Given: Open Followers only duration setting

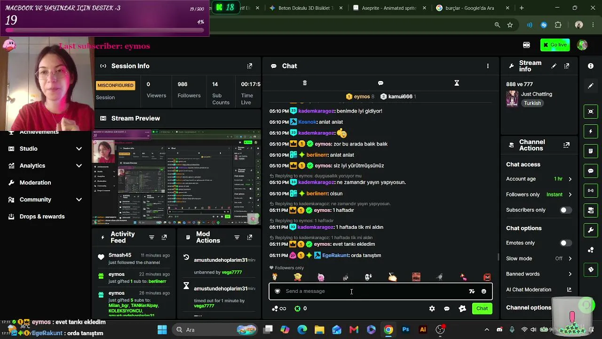Looking at the screenshot, I should click(539, 194).
